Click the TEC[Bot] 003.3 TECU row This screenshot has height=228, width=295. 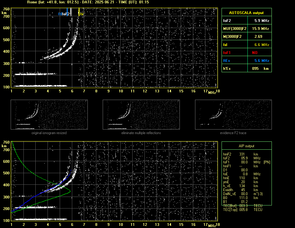(243, 206)
